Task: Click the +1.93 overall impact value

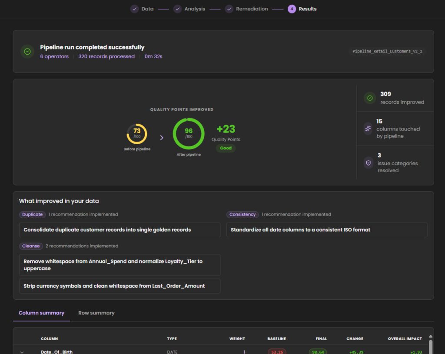Action: (x=416, y=352)
